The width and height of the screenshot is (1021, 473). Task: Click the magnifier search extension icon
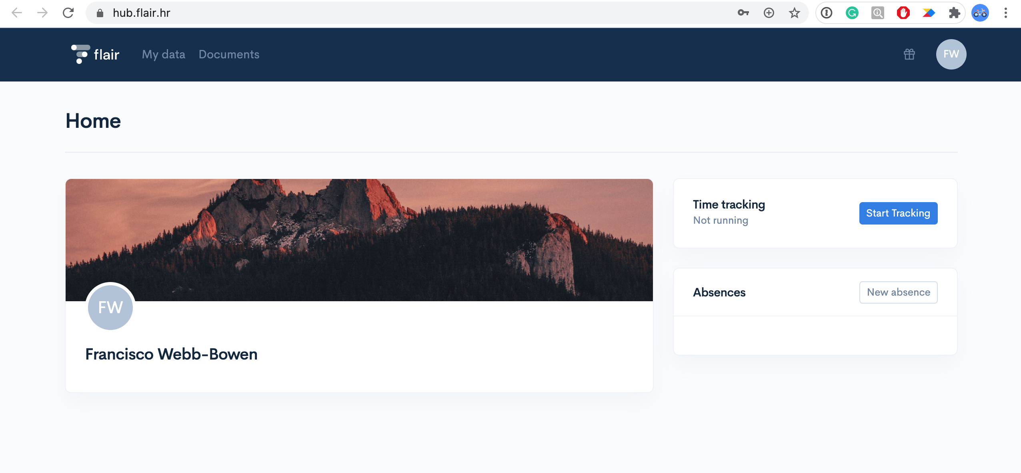(x=877, y=13)
